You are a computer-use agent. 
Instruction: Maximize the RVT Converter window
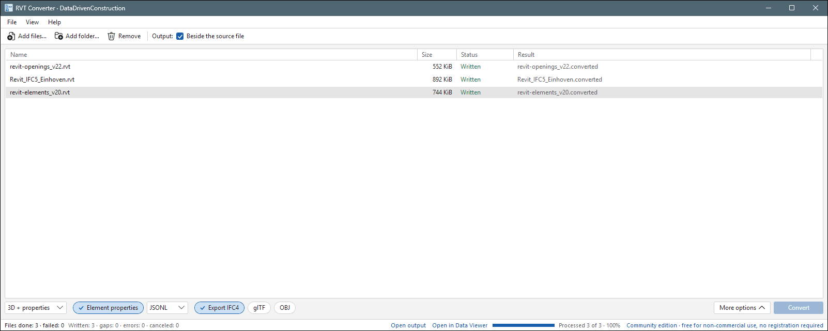point(792,8)
